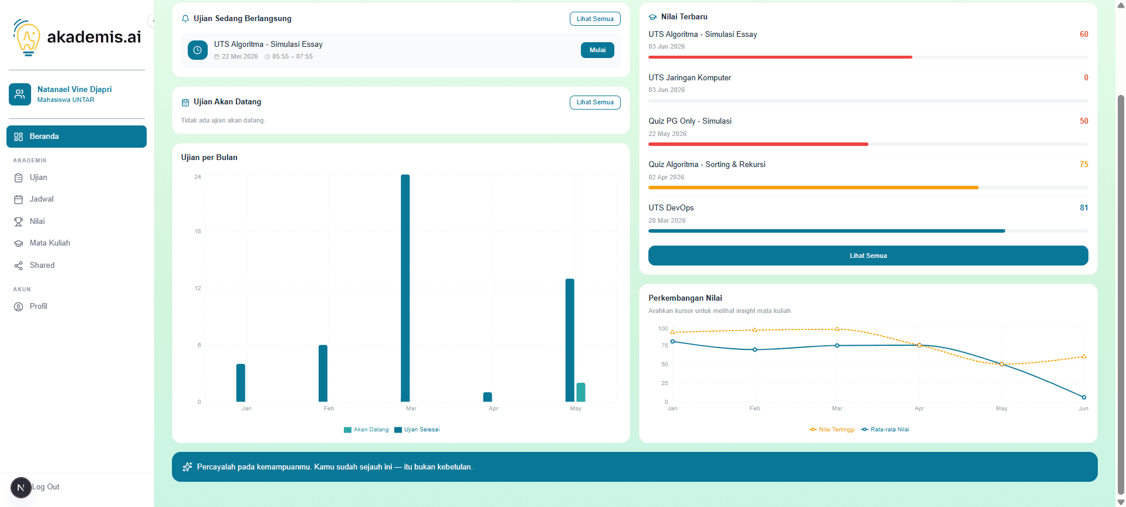The height and width of the screenshot is (507, 1126).
Task: Toggle the Ujian Selesai legend item
Action: (x=417, y=430)
